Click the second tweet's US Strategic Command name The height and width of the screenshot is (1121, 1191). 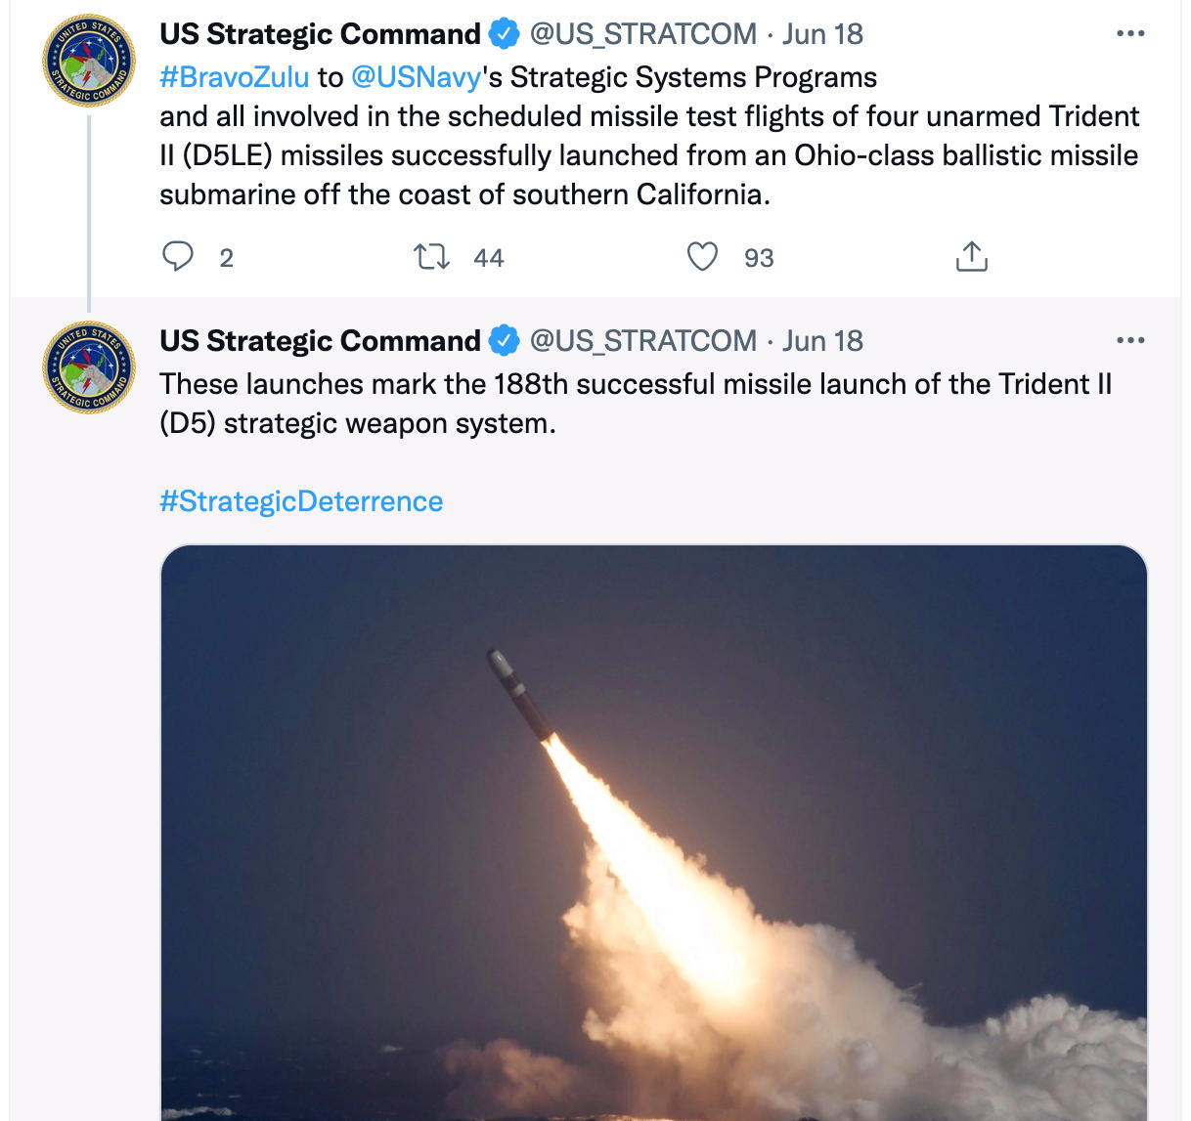click(x=320, y=341)
